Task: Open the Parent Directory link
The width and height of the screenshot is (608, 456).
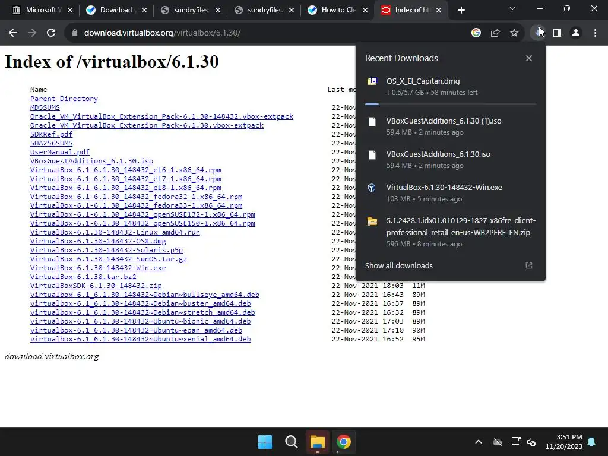Action: tap(64, 99)
